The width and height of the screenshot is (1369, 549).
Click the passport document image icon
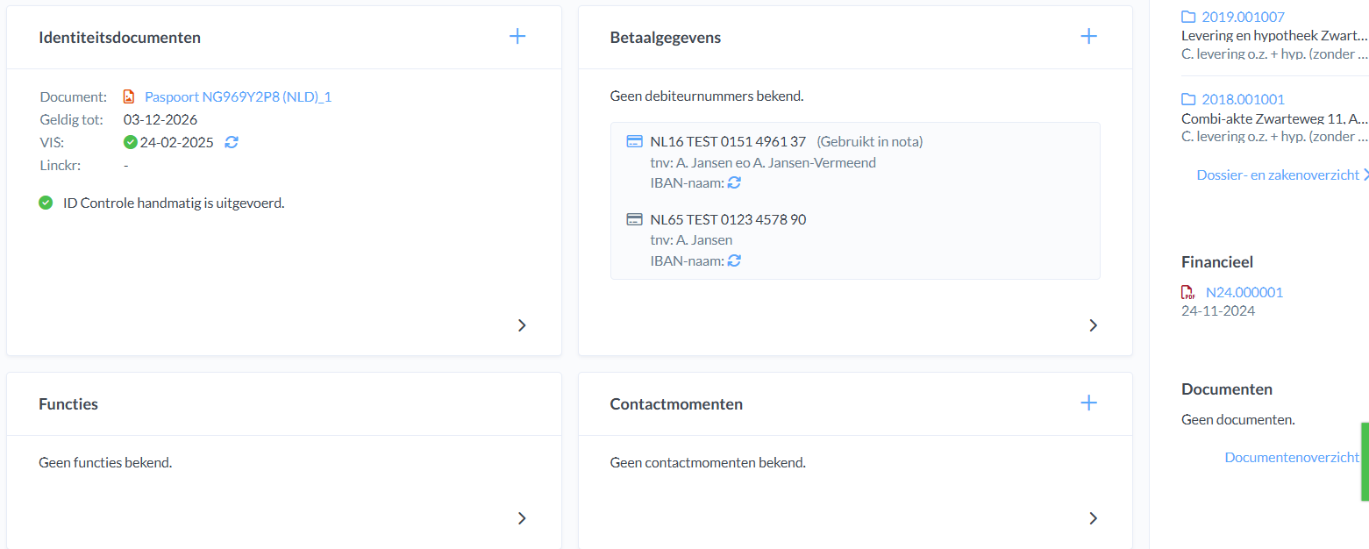[130, 97]
